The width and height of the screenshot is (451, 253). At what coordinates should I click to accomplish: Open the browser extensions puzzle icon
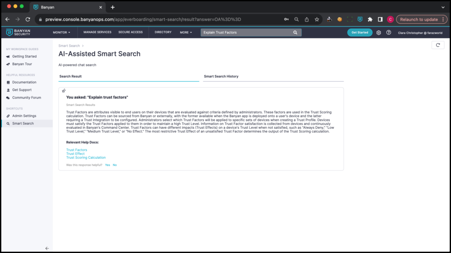pos(370,19)
